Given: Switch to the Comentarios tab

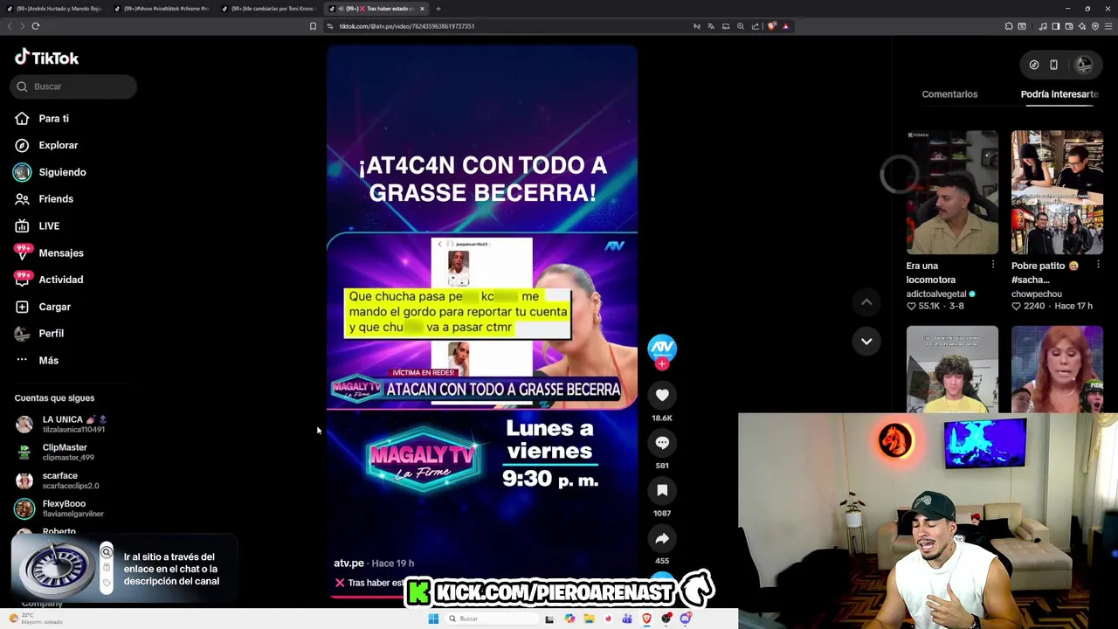Looking at the screenshot, I should tap(949, 94).
